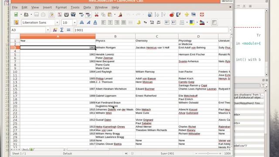This screenshot has height=157, width=279.
Task: Start a formula with equals sign icon
Action: click(x=68, y=30)
